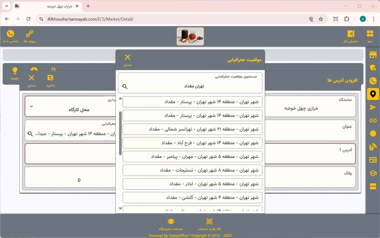Click the ذخیره save icon
This screenshot has height=238, width=380.
pos(50,80)
